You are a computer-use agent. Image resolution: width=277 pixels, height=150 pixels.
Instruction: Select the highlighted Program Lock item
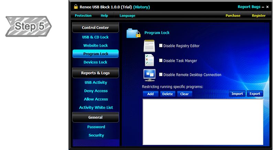(95, 54)
